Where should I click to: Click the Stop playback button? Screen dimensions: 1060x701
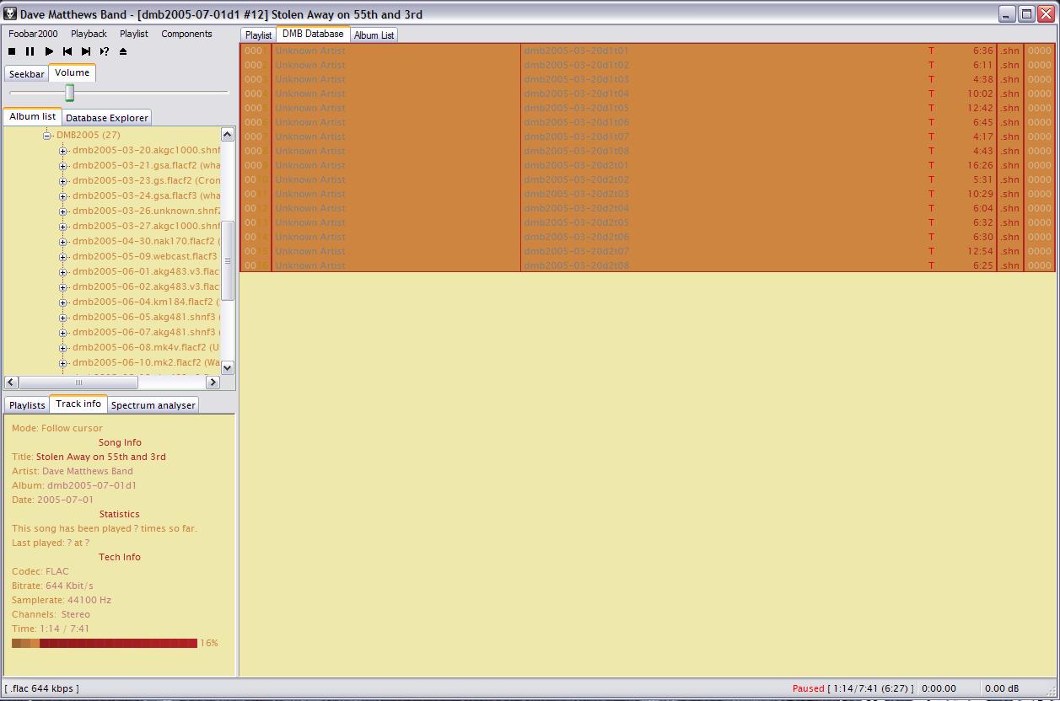pos(12,51)
